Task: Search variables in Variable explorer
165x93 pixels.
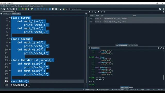Action: click(101, 12)
